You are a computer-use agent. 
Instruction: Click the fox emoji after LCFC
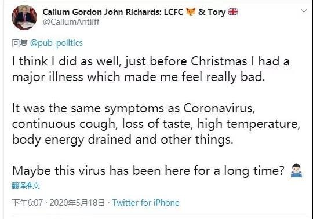[x=191, y=12]
